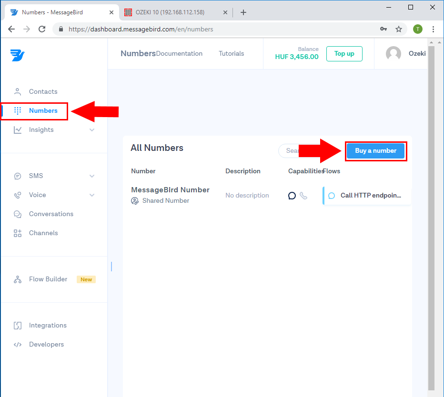The height and width of the screenshot is (397, 444).
Task: Click the page vertical scrollbar
Action: [431, 218]
